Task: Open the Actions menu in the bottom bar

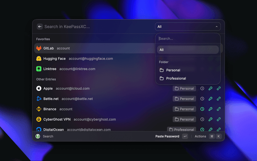Action: 200,136
